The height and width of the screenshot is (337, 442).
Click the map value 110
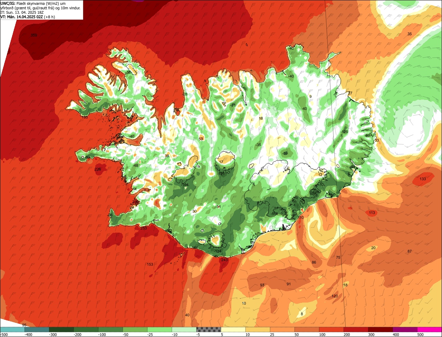tap(301, 217)
